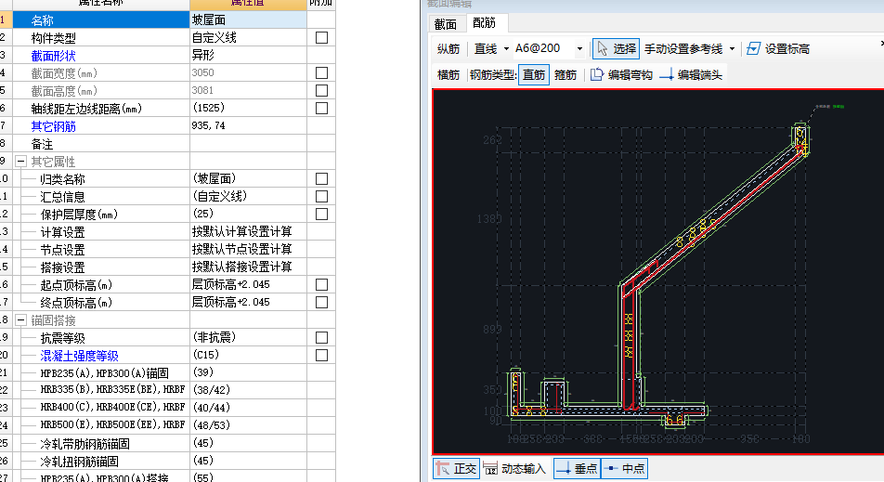Open the 直线 line type dropdown
The height and width of the screenshot is (482, 884).
(506, 49)
